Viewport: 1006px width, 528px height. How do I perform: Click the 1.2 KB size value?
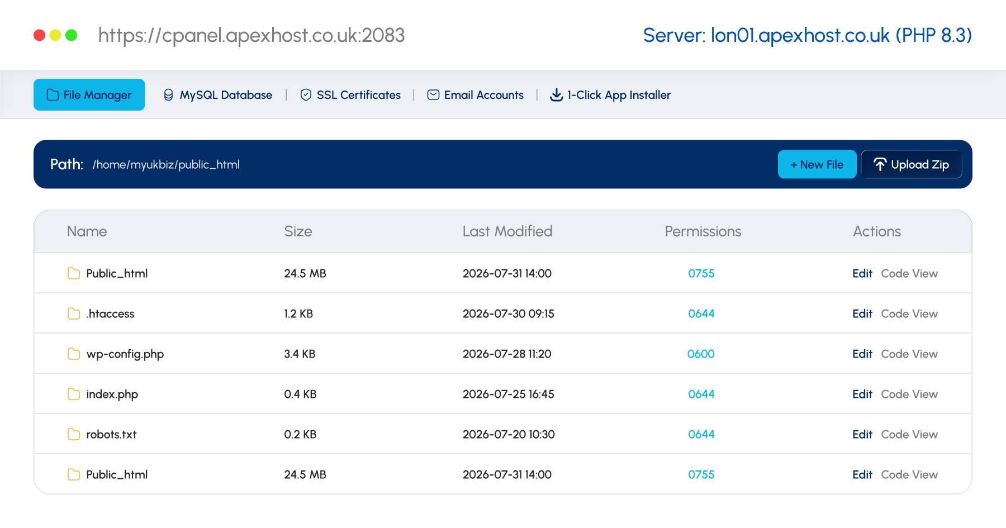tap(298, 313)
